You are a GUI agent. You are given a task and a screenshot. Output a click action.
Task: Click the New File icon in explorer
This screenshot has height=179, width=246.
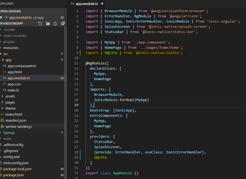[40, 24]
